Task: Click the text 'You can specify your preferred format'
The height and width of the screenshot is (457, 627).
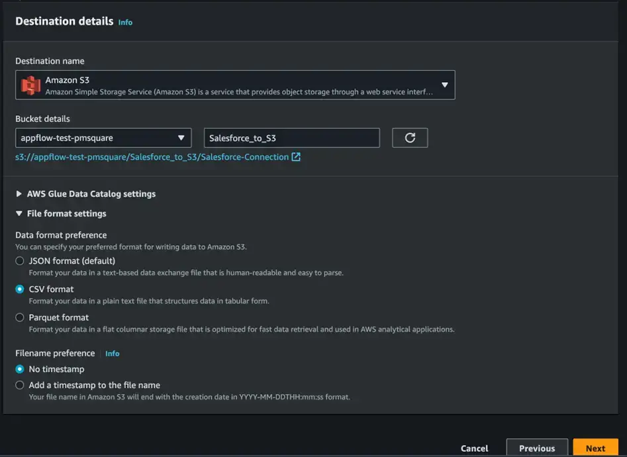Action: click(x=131, y=247)
